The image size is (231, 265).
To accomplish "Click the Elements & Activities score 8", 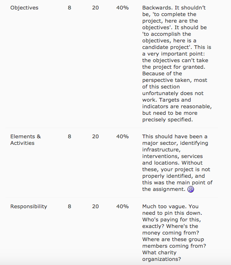I will pyautogui.click(x=69, y=137).
